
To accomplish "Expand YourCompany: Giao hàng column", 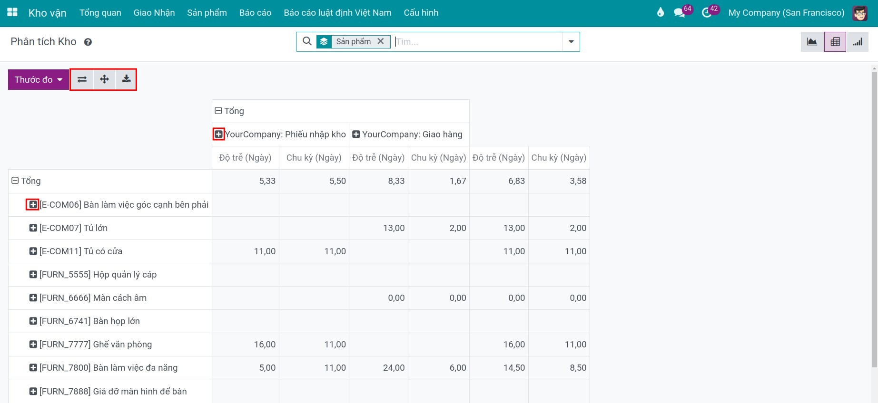I will (x=356, y=134).
